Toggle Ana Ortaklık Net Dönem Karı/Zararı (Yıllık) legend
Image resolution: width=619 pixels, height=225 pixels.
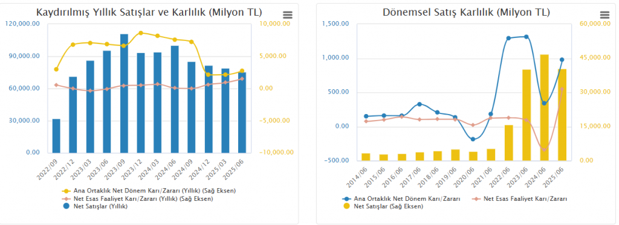(x=149, y=191)
